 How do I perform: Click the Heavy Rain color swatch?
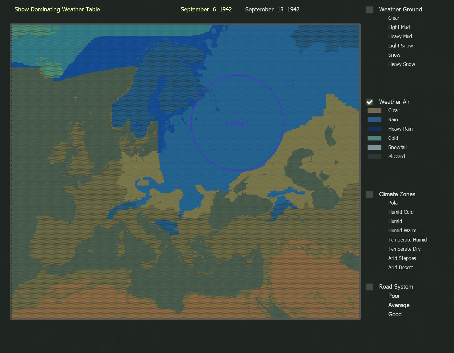tap(374, 129)
